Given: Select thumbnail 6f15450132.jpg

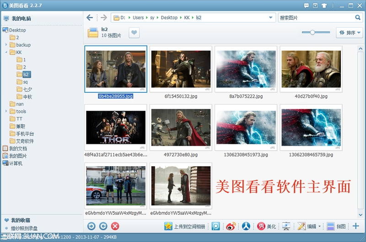Looking at the screenshot, I should [x=181, y=69].
